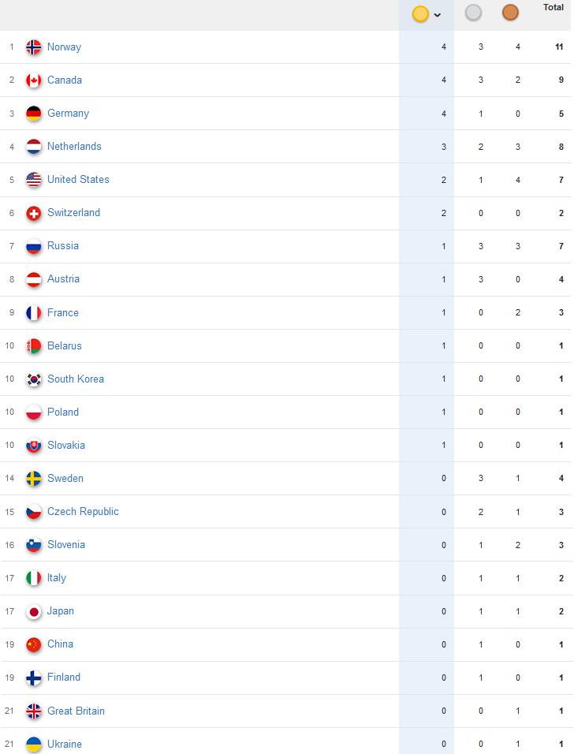Click the Great Britain flag icon

point(34,711)
